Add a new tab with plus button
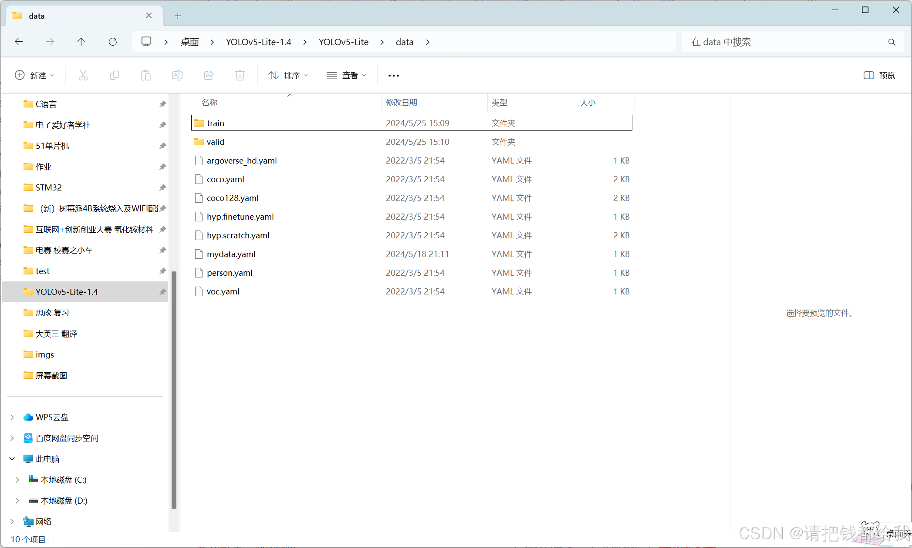 pyautogui.click(x=178, y=16)
